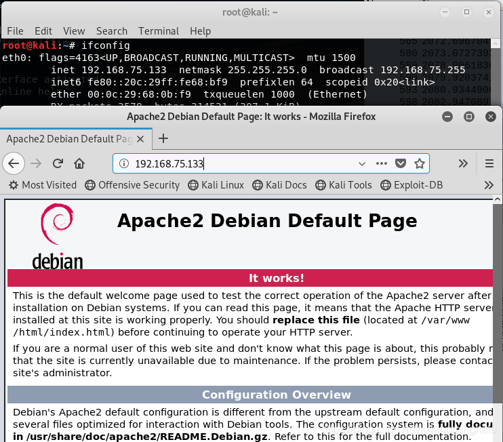Open Kali Tools bookmark
Image resolution: width=503 pixels, height=442 pixels.
pos(344,185)
